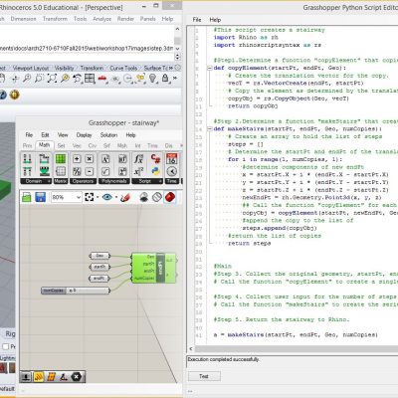Click the red angle widget icon
398x398 pixels.
tap(64, 377)
